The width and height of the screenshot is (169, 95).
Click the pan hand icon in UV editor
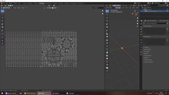[x=102, y=14]
